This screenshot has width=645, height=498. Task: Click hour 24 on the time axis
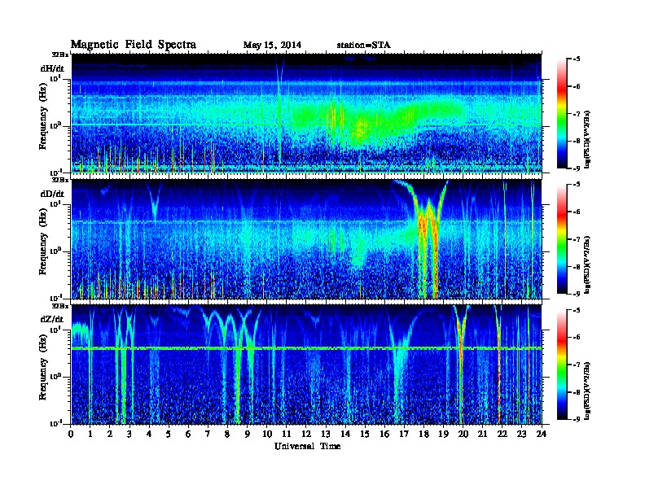click(x=542, y=435)
